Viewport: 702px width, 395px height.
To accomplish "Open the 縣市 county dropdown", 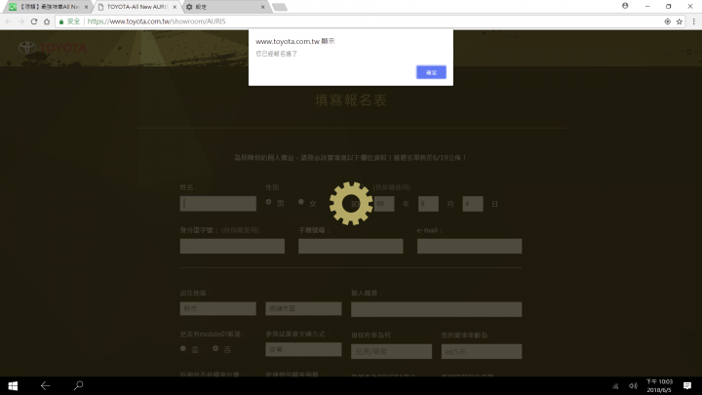I will click(218, 308).
